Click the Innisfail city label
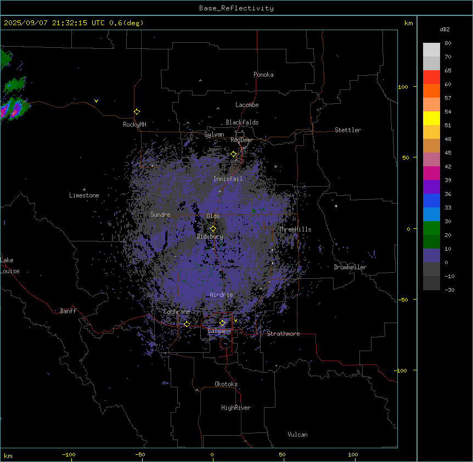The width and height of the screenshot is (473, 462). pyautogui.click(x=228, y=179)
